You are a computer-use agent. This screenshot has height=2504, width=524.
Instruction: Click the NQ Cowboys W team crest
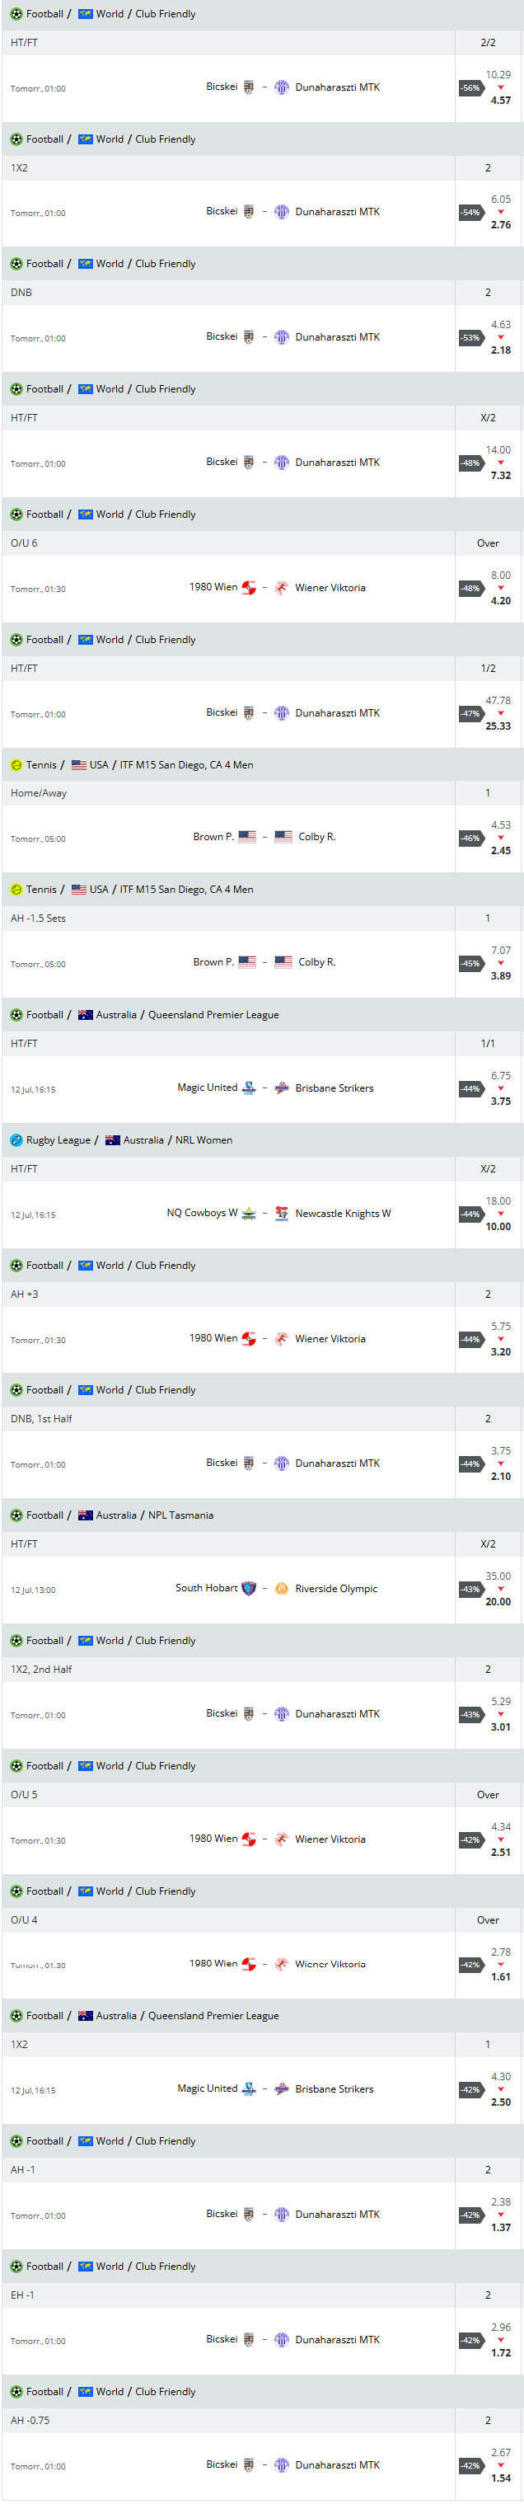[x=249, y=1213]
